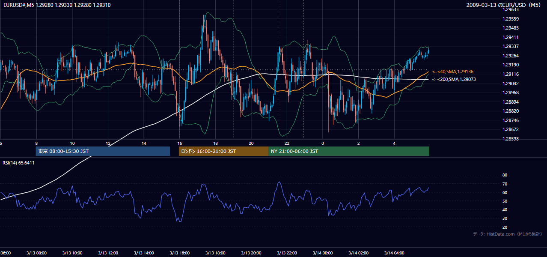Click the RSI 70 level label
This screenshot has height=257, width=547.
tap(505, 184)
